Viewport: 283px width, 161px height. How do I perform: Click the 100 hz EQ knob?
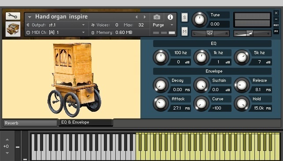161,58
